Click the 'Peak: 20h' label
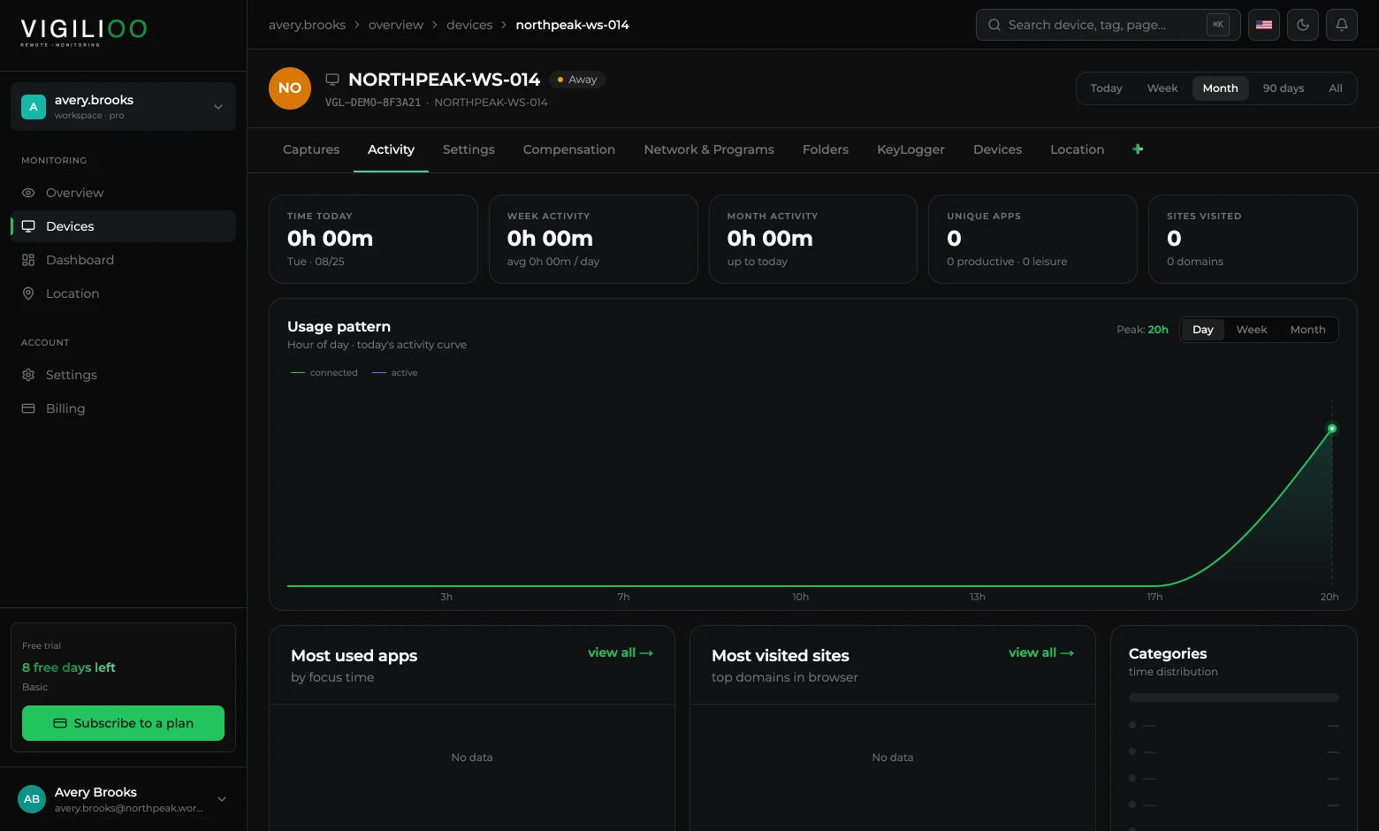 (1142, 330)
